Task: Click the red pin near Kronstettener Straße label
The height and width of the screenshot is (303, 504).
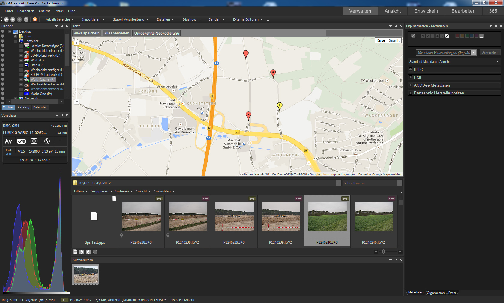Action: click(x=273, y=73)
